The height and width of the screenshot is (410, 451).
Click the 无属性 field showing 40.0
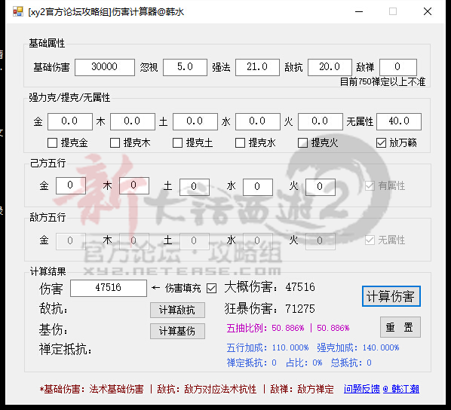pos(399,121)
